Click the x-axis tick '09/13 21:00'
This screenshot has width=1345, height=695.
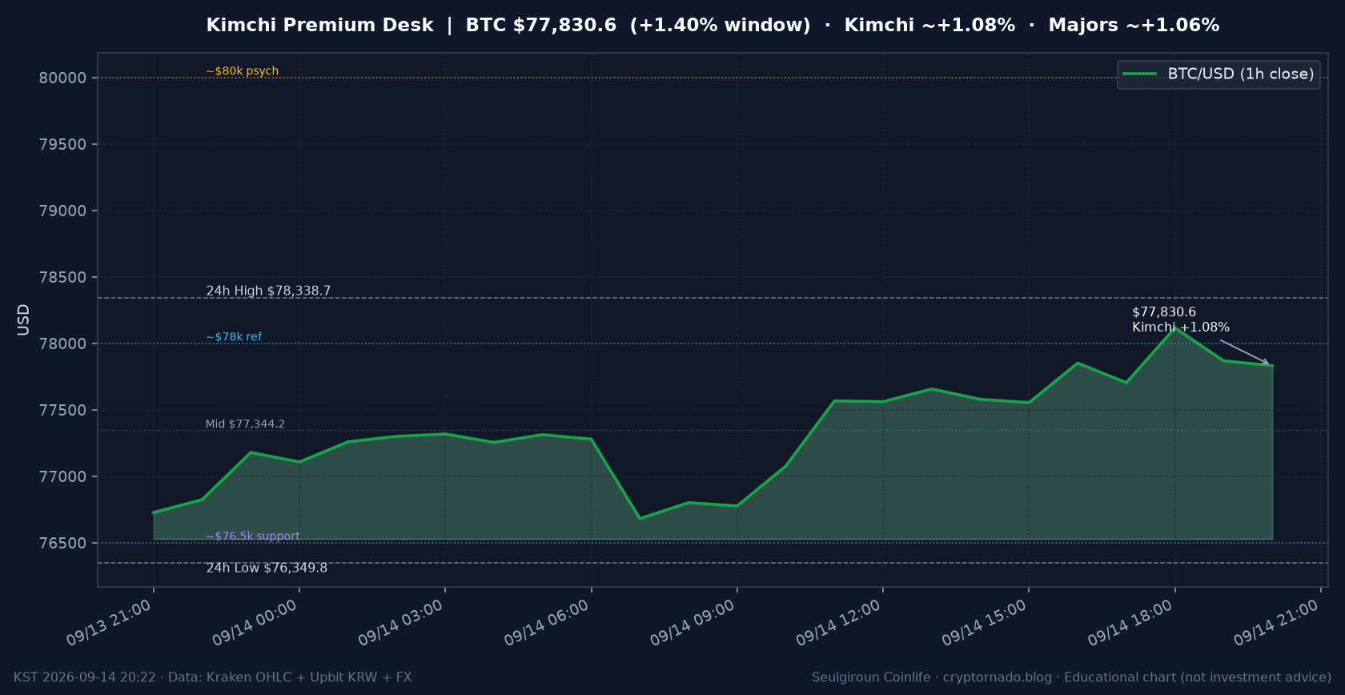[109, 623]
